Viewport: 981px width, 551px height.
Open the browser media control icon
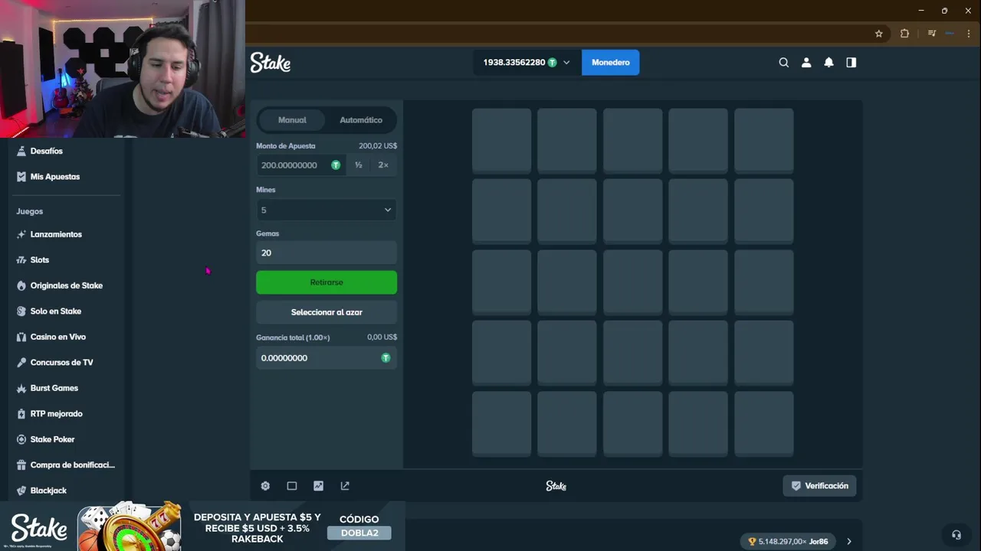tap(931, 34)
